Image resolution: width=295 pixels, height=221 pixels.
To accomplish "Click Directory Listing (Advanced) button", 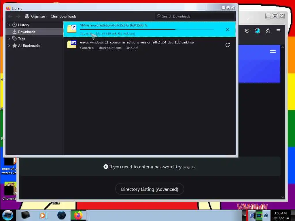I will (x=150, y=189).
